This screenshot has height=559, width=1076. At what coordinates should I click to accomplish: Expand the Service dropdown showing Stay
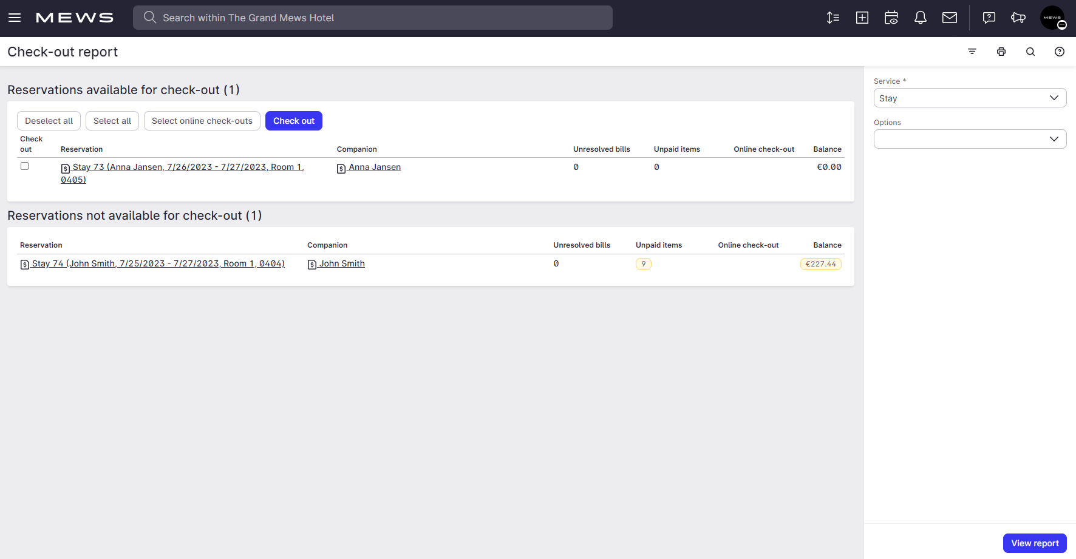970,98
